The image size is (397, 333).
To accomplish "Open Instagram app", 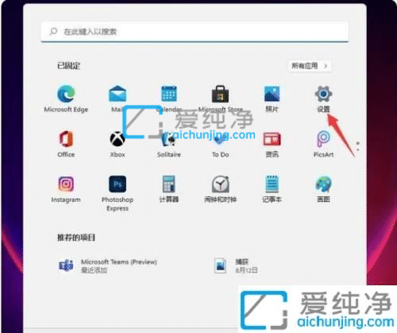I will tap(66, 189).
